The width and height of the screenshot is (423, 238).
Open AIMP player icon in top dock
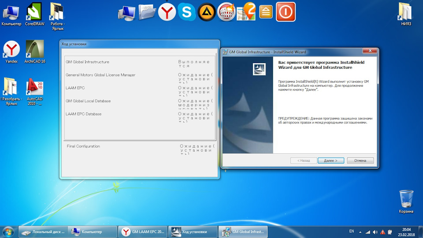[x=207, y=12]
